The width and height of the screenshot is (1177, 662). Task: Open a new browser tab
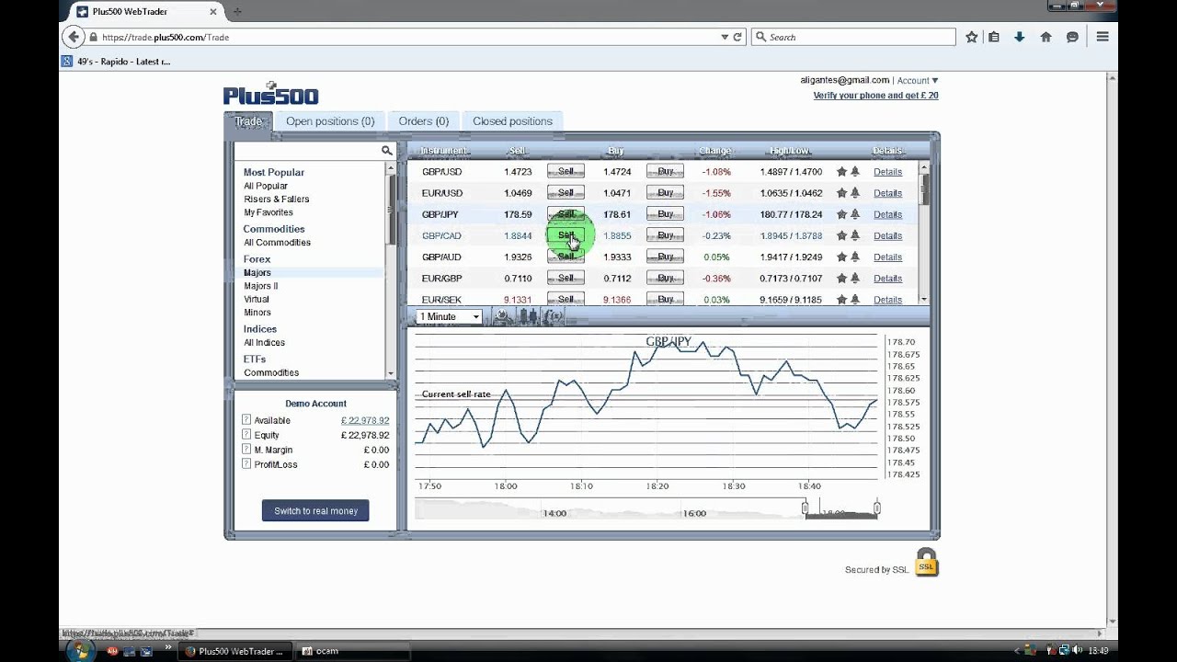[237, 11]
